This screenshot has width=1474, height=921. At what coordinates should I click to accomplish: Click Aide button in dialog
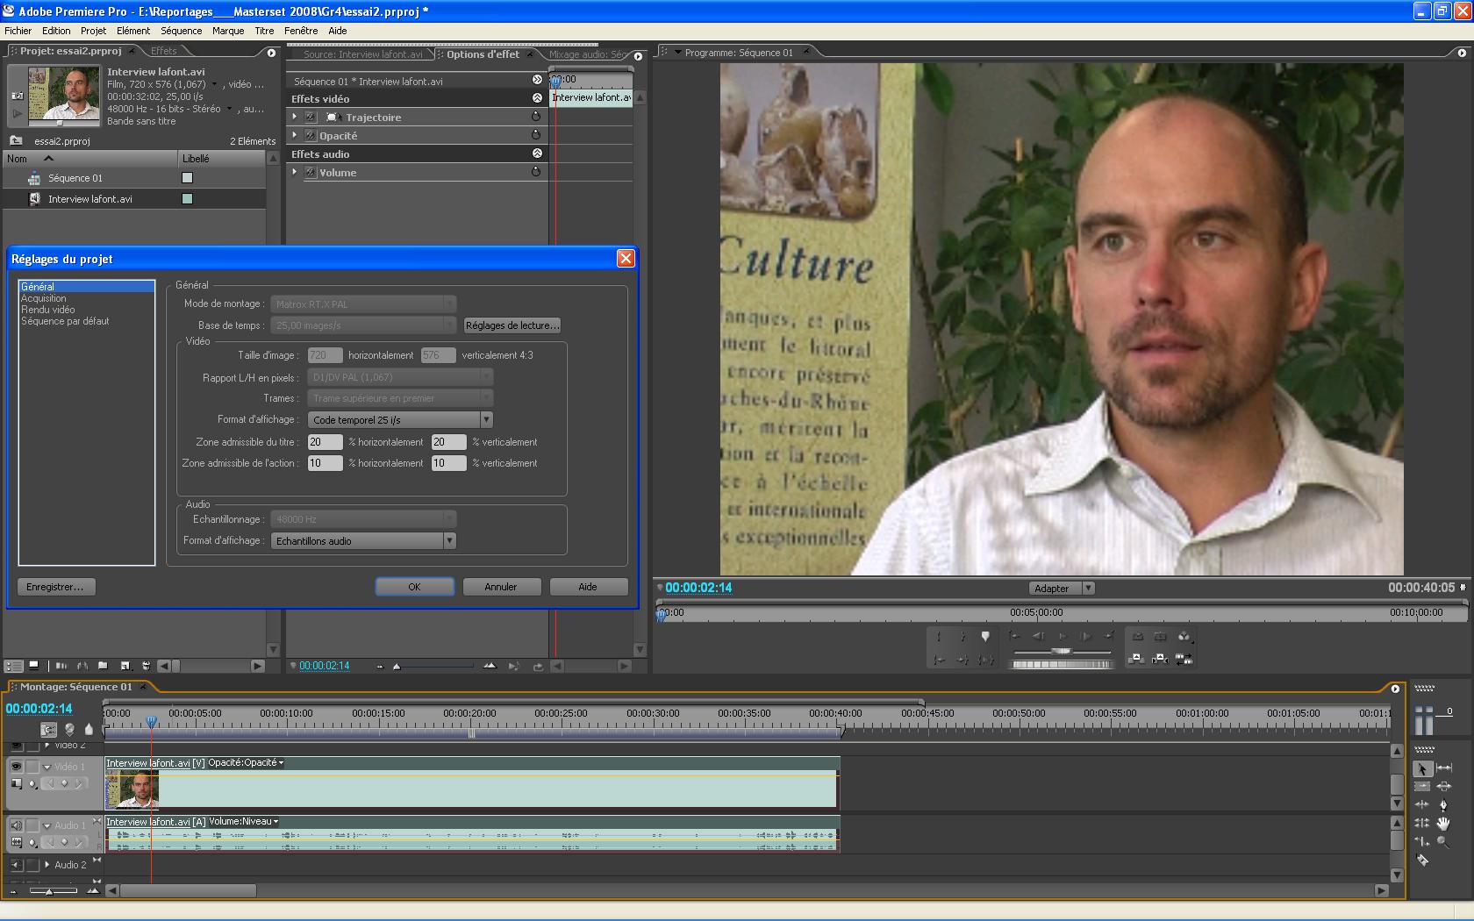[588, 587]
